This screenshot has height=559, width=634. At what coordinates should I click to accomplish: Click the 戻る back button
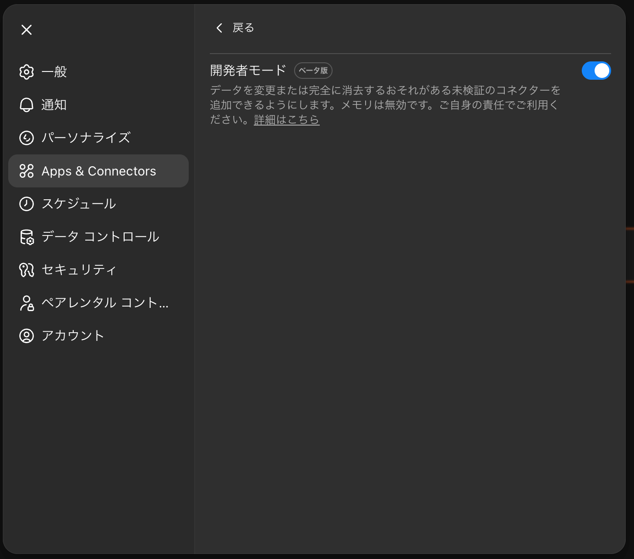click(234, 28)
